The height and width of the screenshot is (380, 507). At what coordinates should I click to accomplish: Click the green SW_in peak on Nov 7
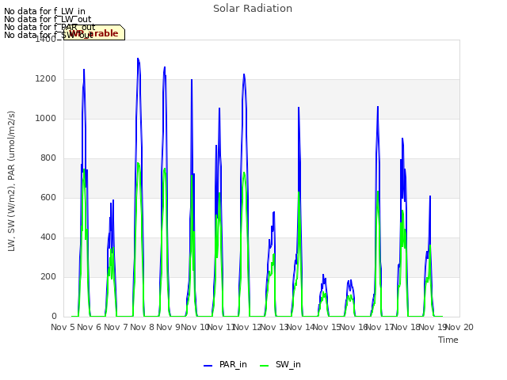tap(138, 164)
